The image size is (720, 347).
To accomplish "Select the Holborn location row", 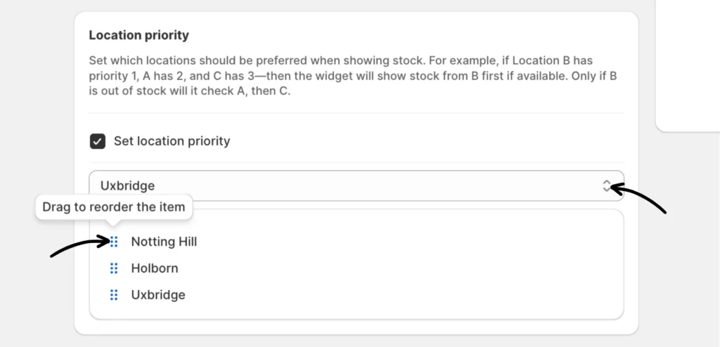I will coord(155,268).
